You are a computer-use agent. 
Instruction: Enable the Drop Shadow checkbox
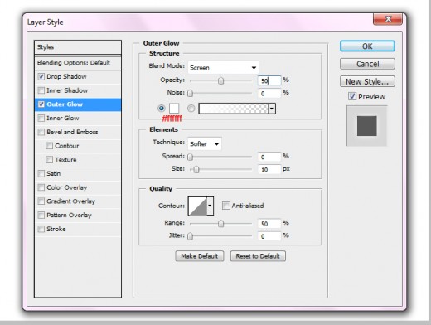41,76
